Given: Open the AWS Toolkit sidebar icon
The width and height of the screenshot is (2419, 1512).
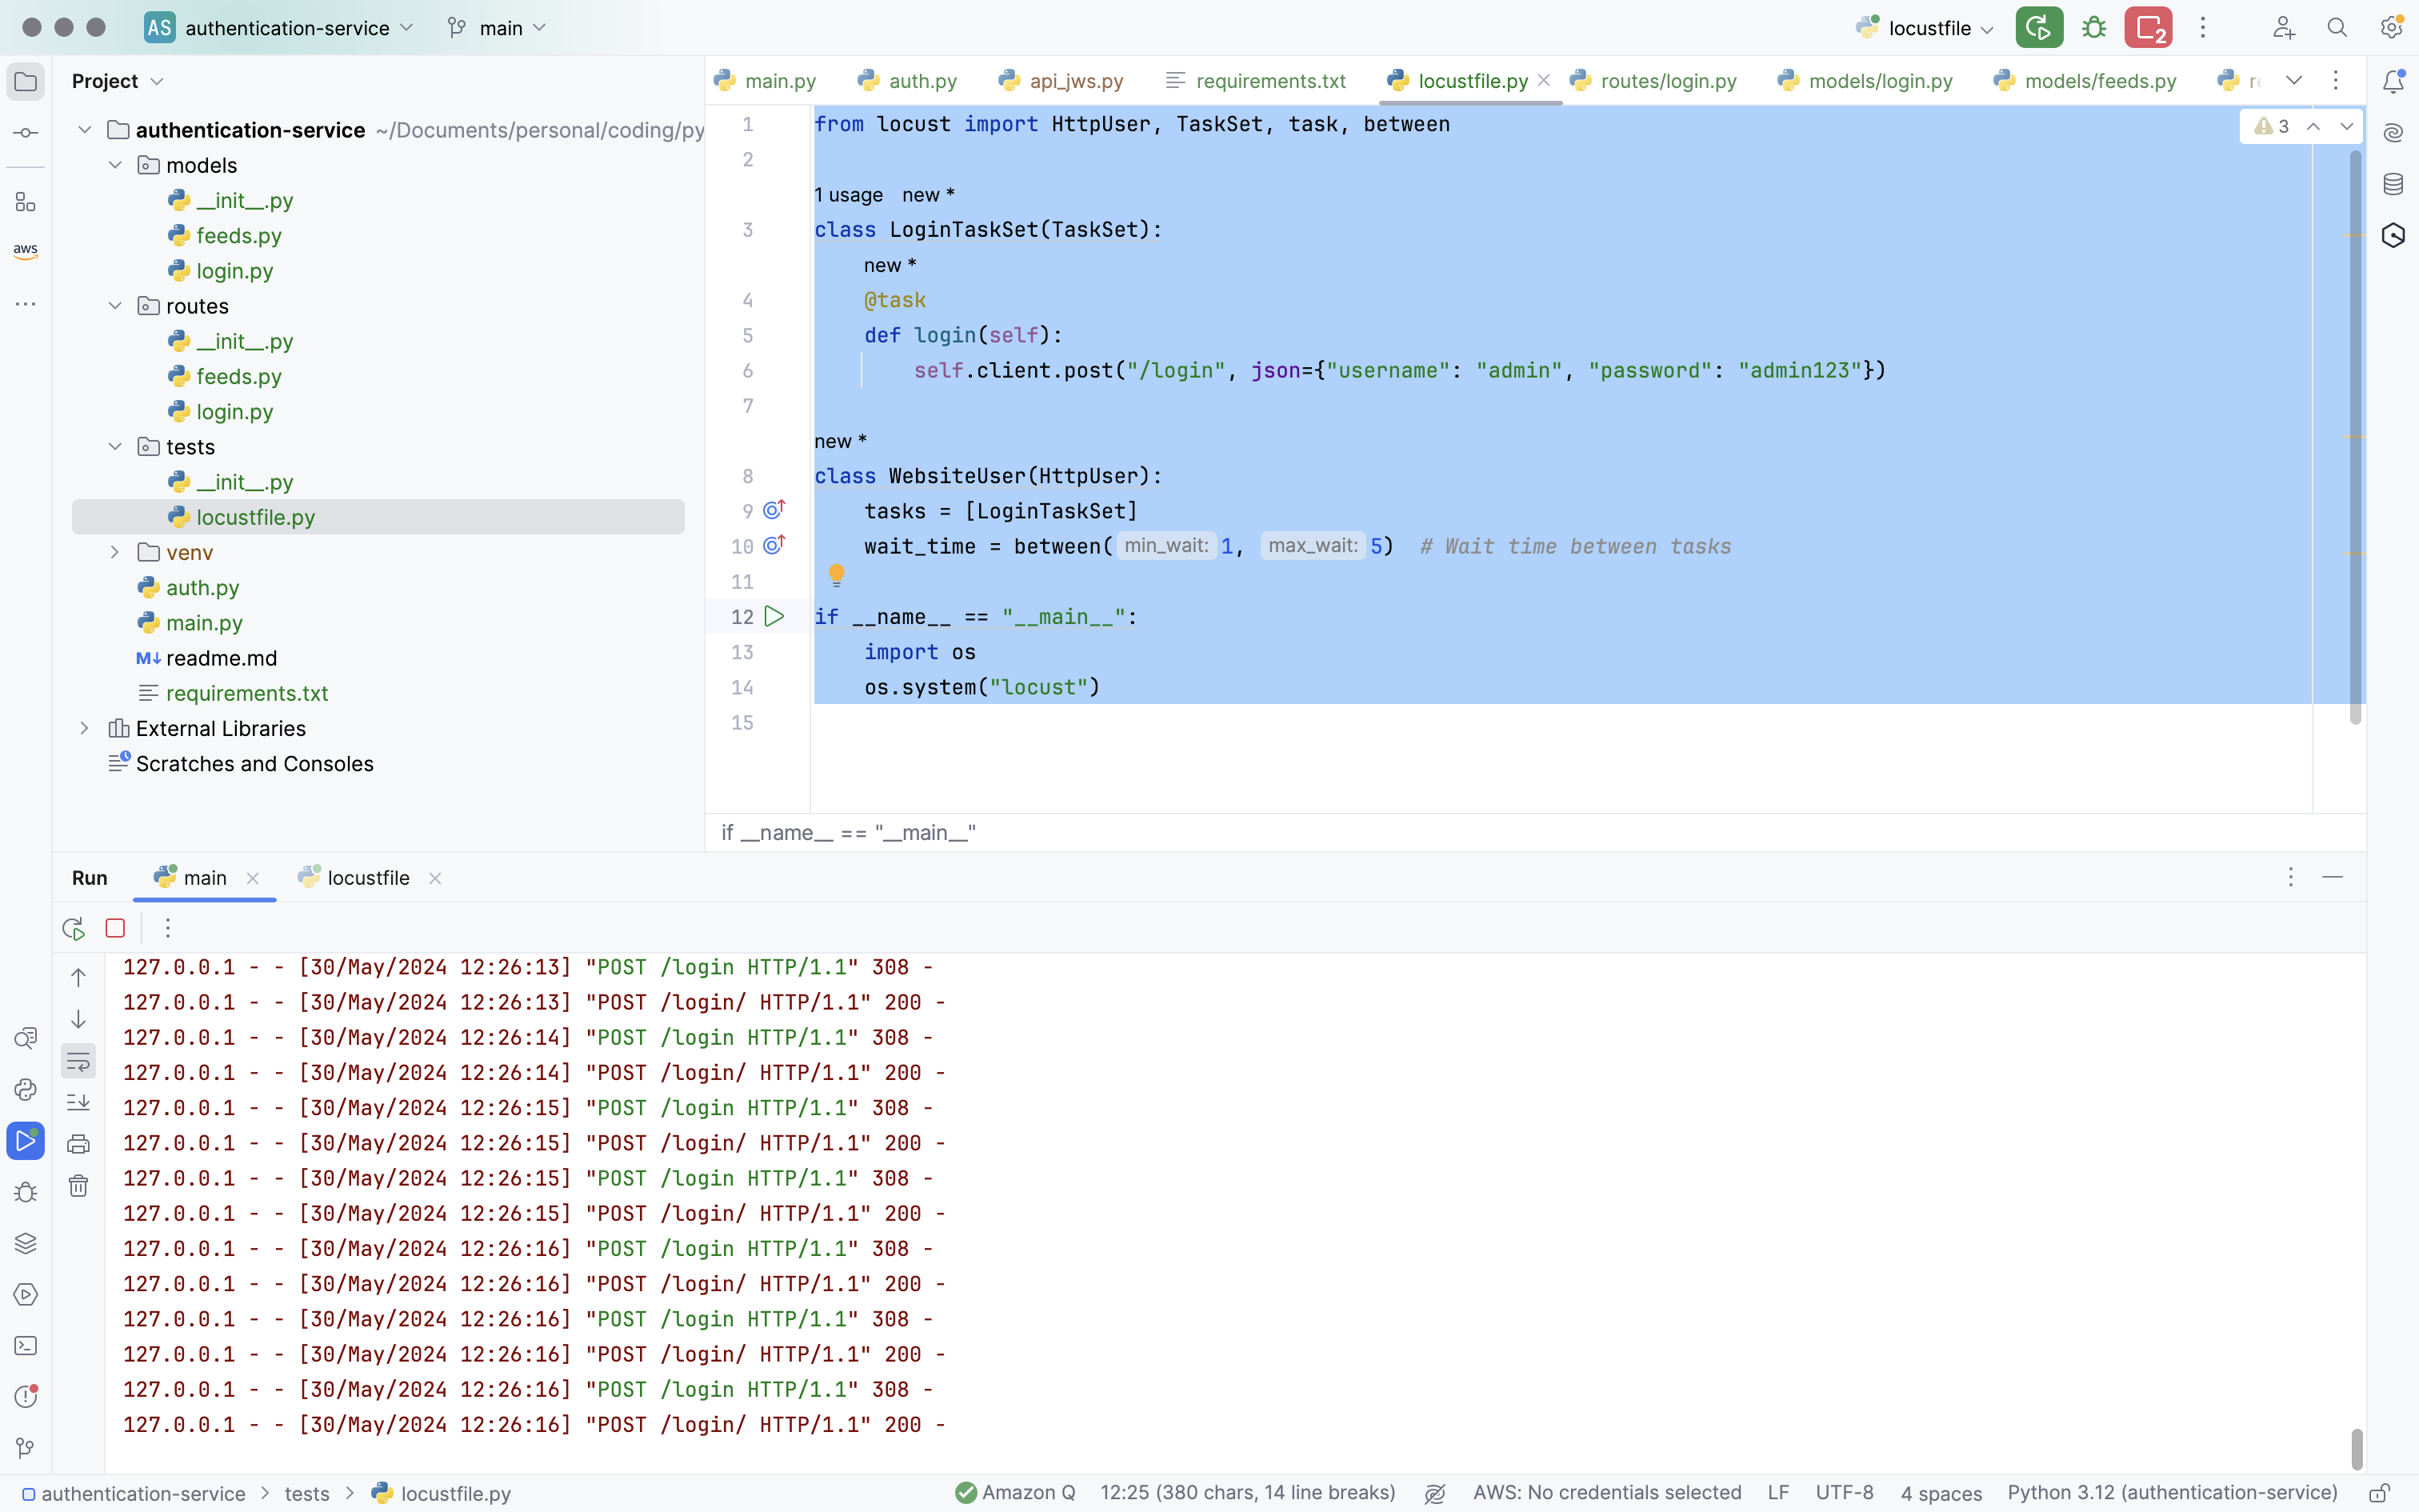Looking at the screenshot, I should (x=26, y=251).
